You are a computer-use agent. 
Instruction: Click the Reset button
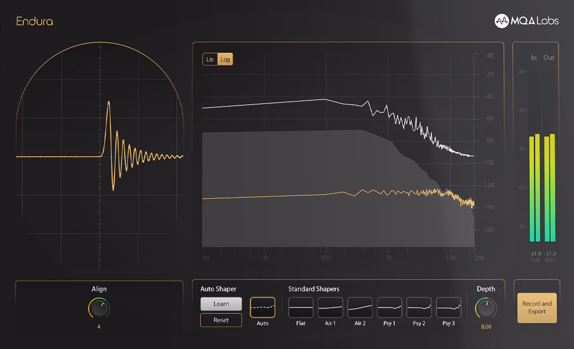click(x=221, y=320)
